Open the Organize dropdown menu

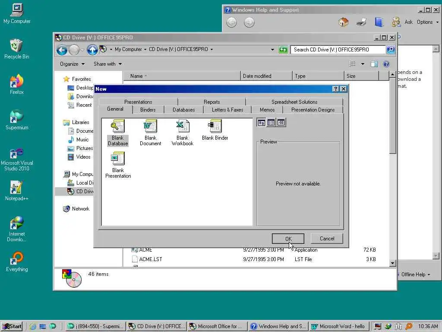pyautogui.click(x=72, y=64)
